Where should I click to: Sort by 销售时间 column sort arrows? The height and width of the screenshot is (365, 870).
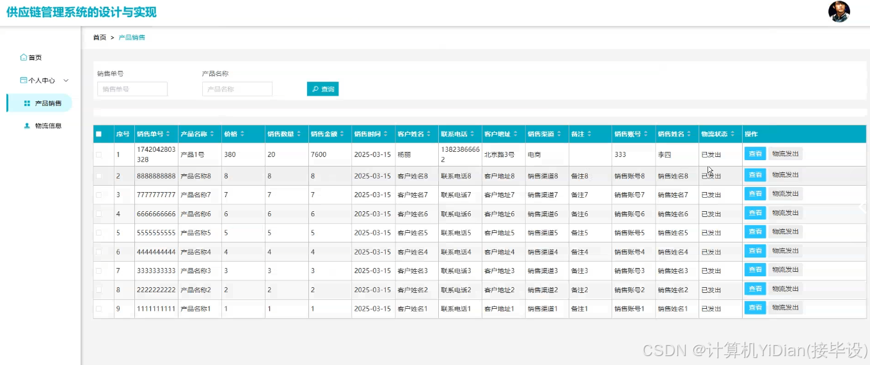point(386,134)
